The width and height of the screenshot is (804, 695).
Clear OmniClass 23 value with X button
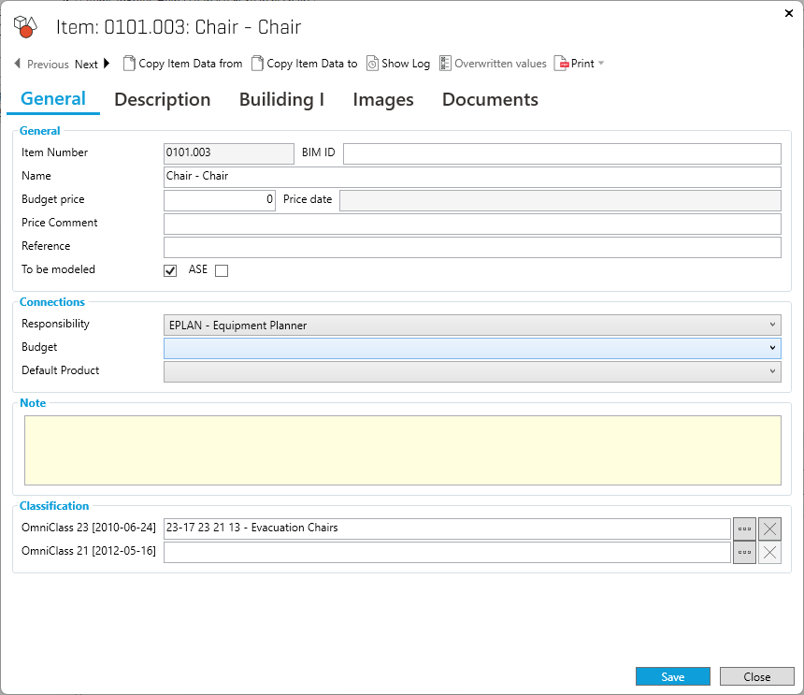coord(769,528)
